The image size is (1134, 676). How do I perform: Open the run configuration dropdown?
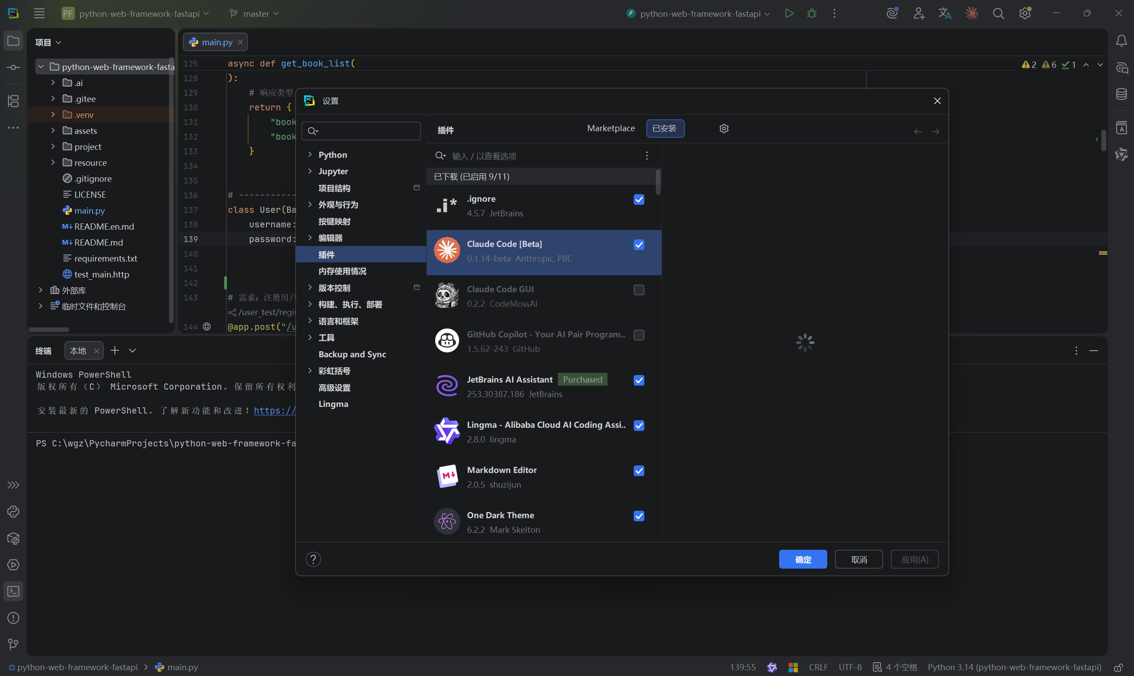(698, 14)
